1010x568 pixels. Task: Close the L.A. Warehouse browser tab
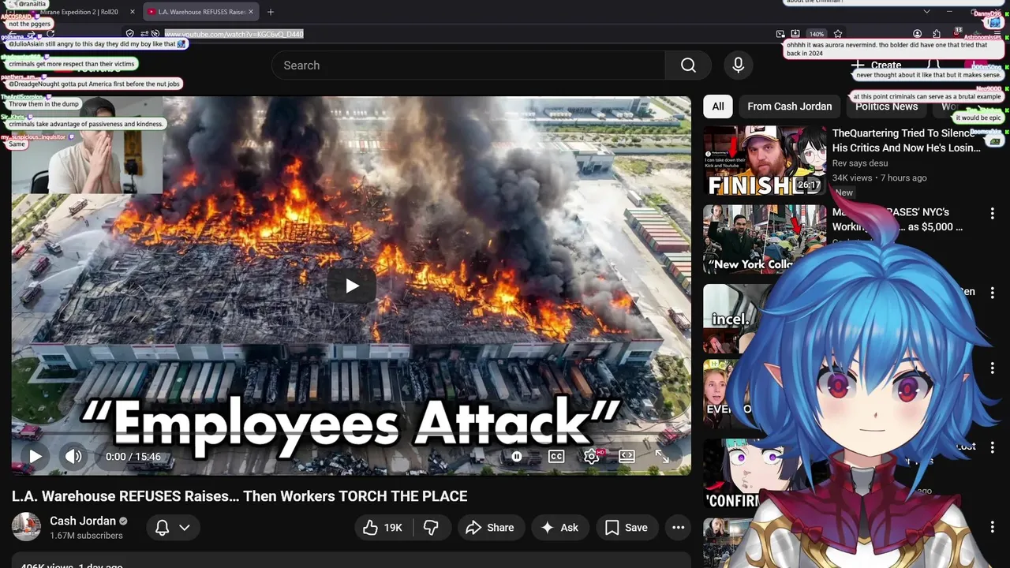point(252,12)
